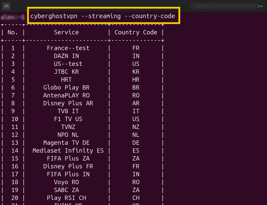Select the 'HRT' service entry
This screenshot has height=205, width=267.
pos(66,80)
